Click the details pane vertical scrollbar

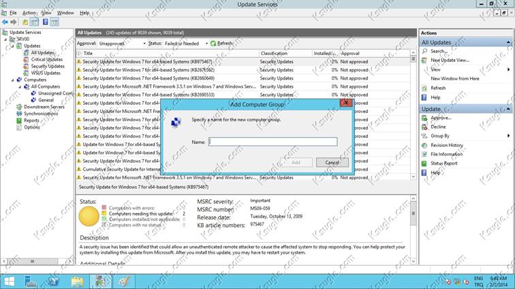[413, 230]
